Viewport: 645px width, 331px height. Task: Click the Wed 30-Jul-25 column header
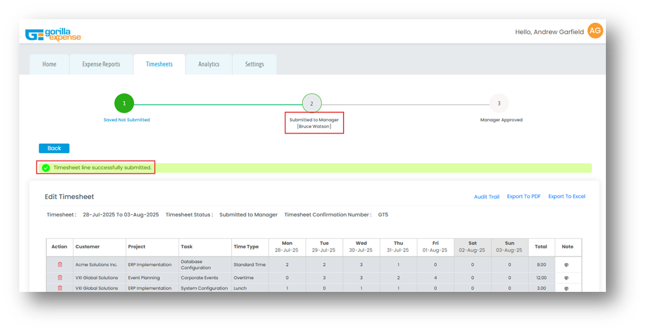tap(361, 247)
